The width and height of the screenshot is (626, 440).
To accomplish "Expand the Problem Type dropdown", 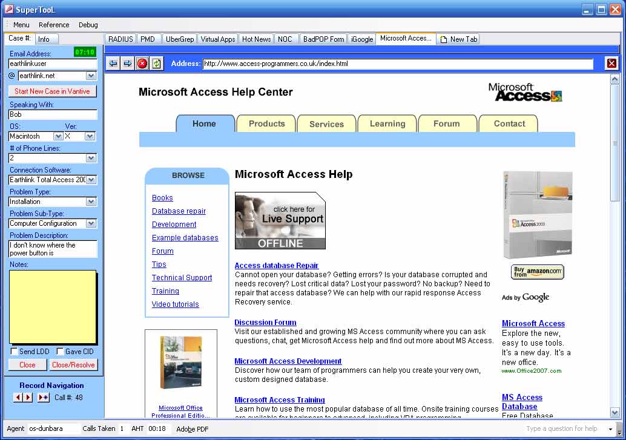I will [x=91, y=202].
